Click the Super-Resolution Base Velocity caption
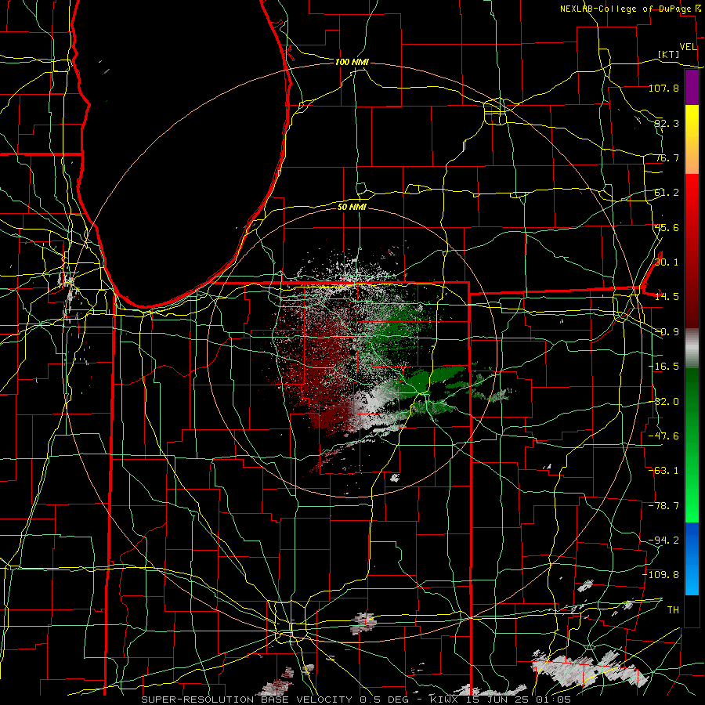This screenshot has height=705, width=705. pyautogui.click(x=356, y=700)
